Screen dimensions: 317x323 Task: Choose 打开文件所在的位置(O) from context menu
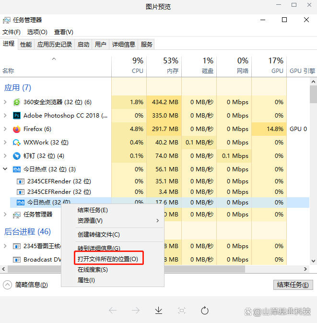coord(108,259)
